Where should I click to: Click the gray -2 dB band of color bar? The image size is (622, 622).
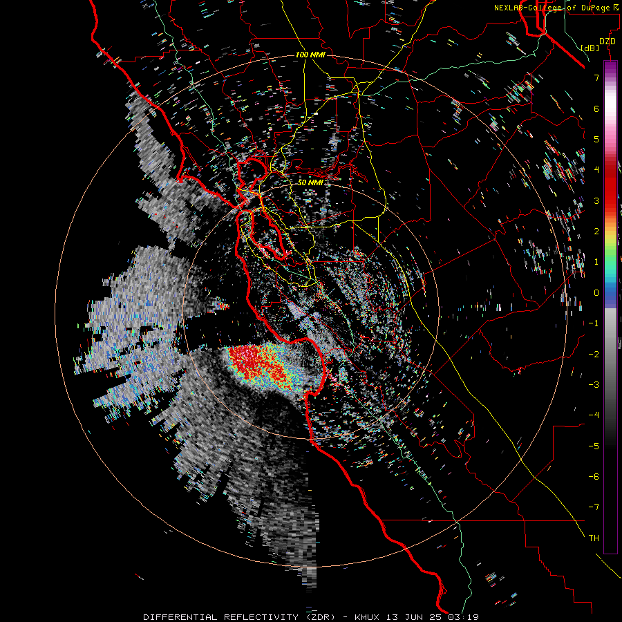[x=610, y=355]
